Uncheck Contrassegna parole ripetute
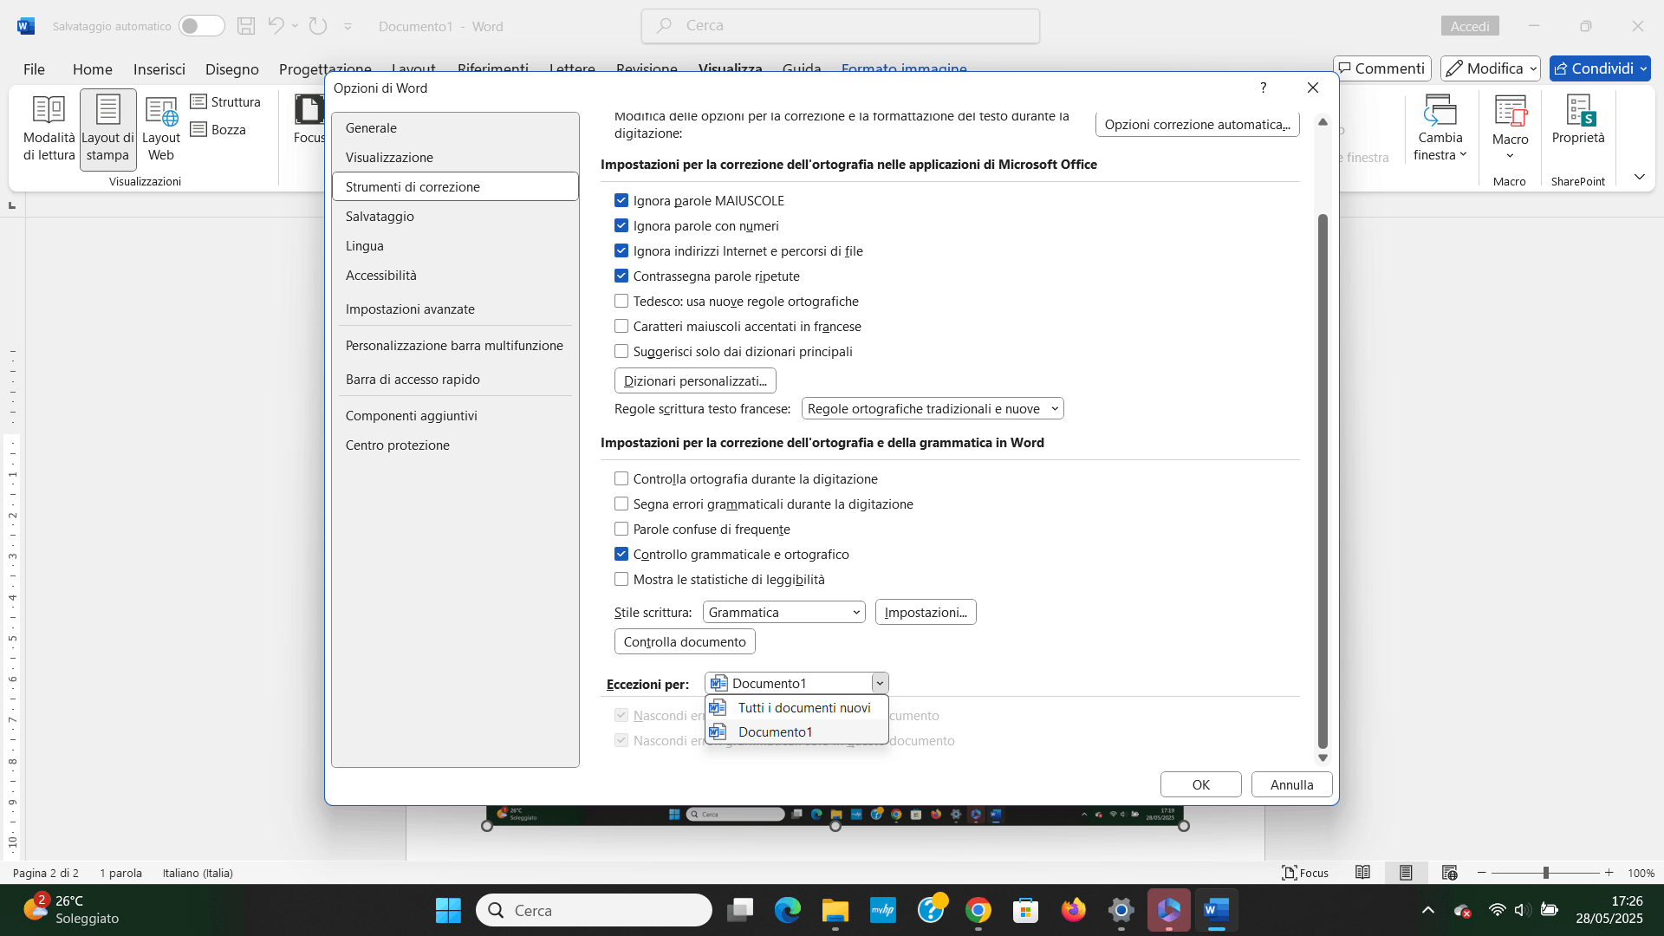 point(621,276)
